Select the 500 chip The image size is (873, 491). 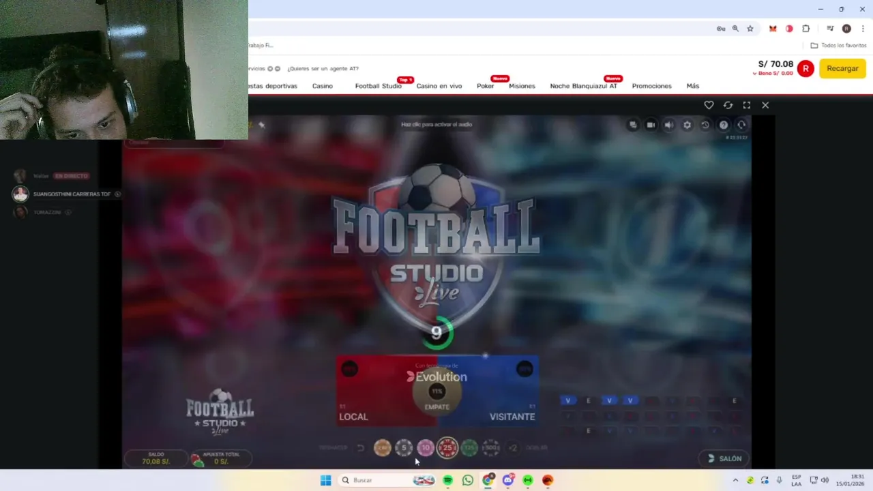click(x=490, y=448)
